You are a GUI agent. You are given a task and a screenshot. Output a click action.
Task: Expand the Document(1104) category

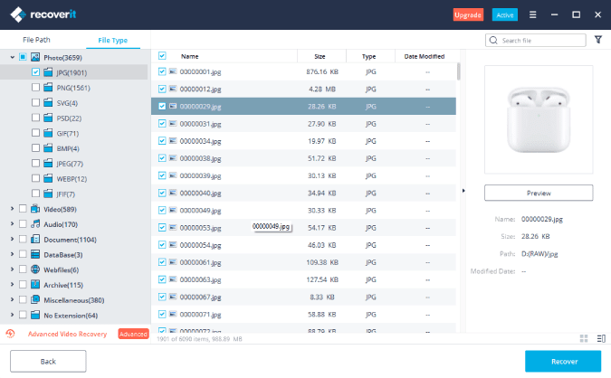(x=12, y=240)
